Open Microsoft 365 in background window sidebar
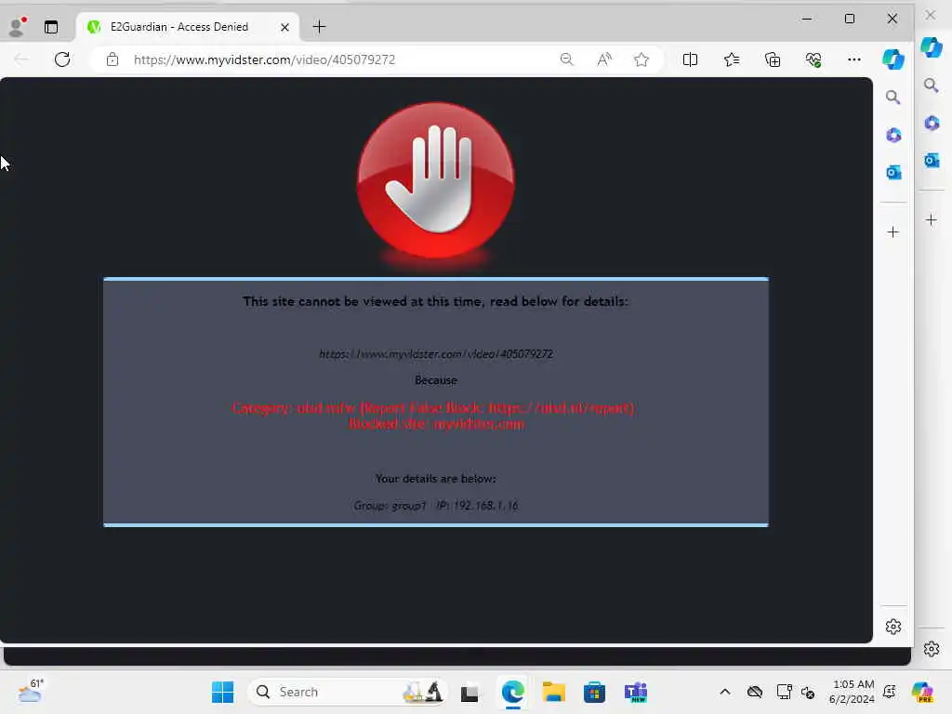 (x=932, y=124)
